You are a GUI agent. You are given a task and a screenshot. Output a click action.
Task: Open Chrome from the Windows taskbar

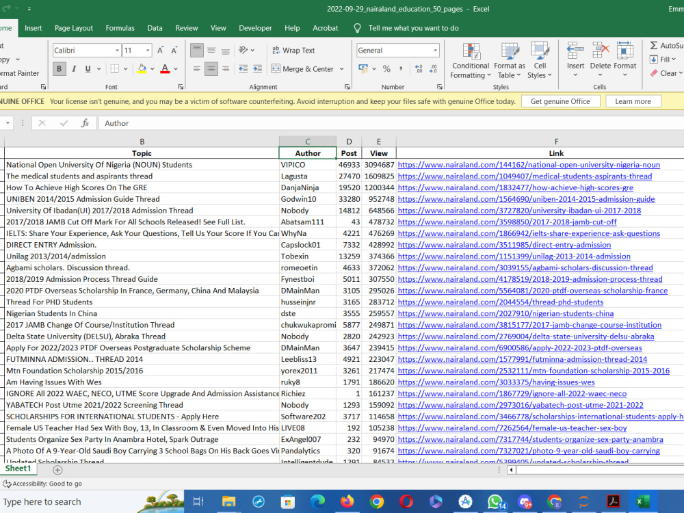point(376,501)
